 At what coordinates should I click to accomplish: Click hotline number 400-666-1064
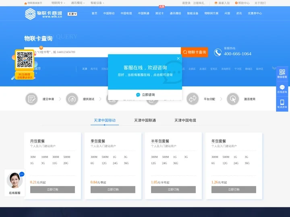click(x=238, y=54)
